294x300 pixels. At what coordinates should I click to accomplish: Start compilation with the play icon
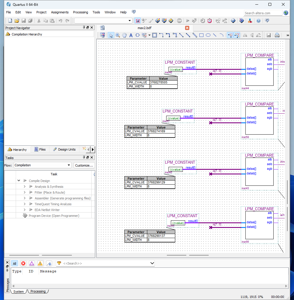[188, 21]
